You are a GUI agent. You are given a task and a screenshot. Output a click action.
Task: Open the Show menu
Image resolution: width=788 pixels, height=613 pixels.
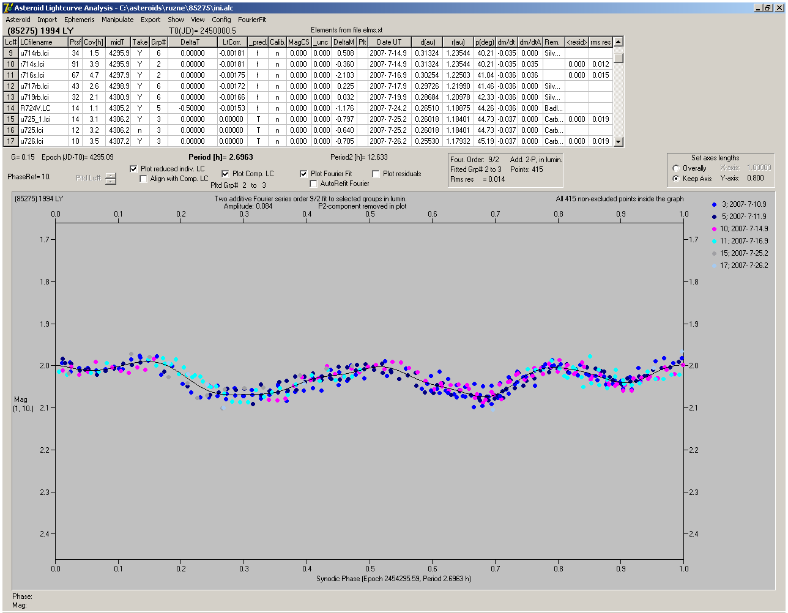click(176, 20)
